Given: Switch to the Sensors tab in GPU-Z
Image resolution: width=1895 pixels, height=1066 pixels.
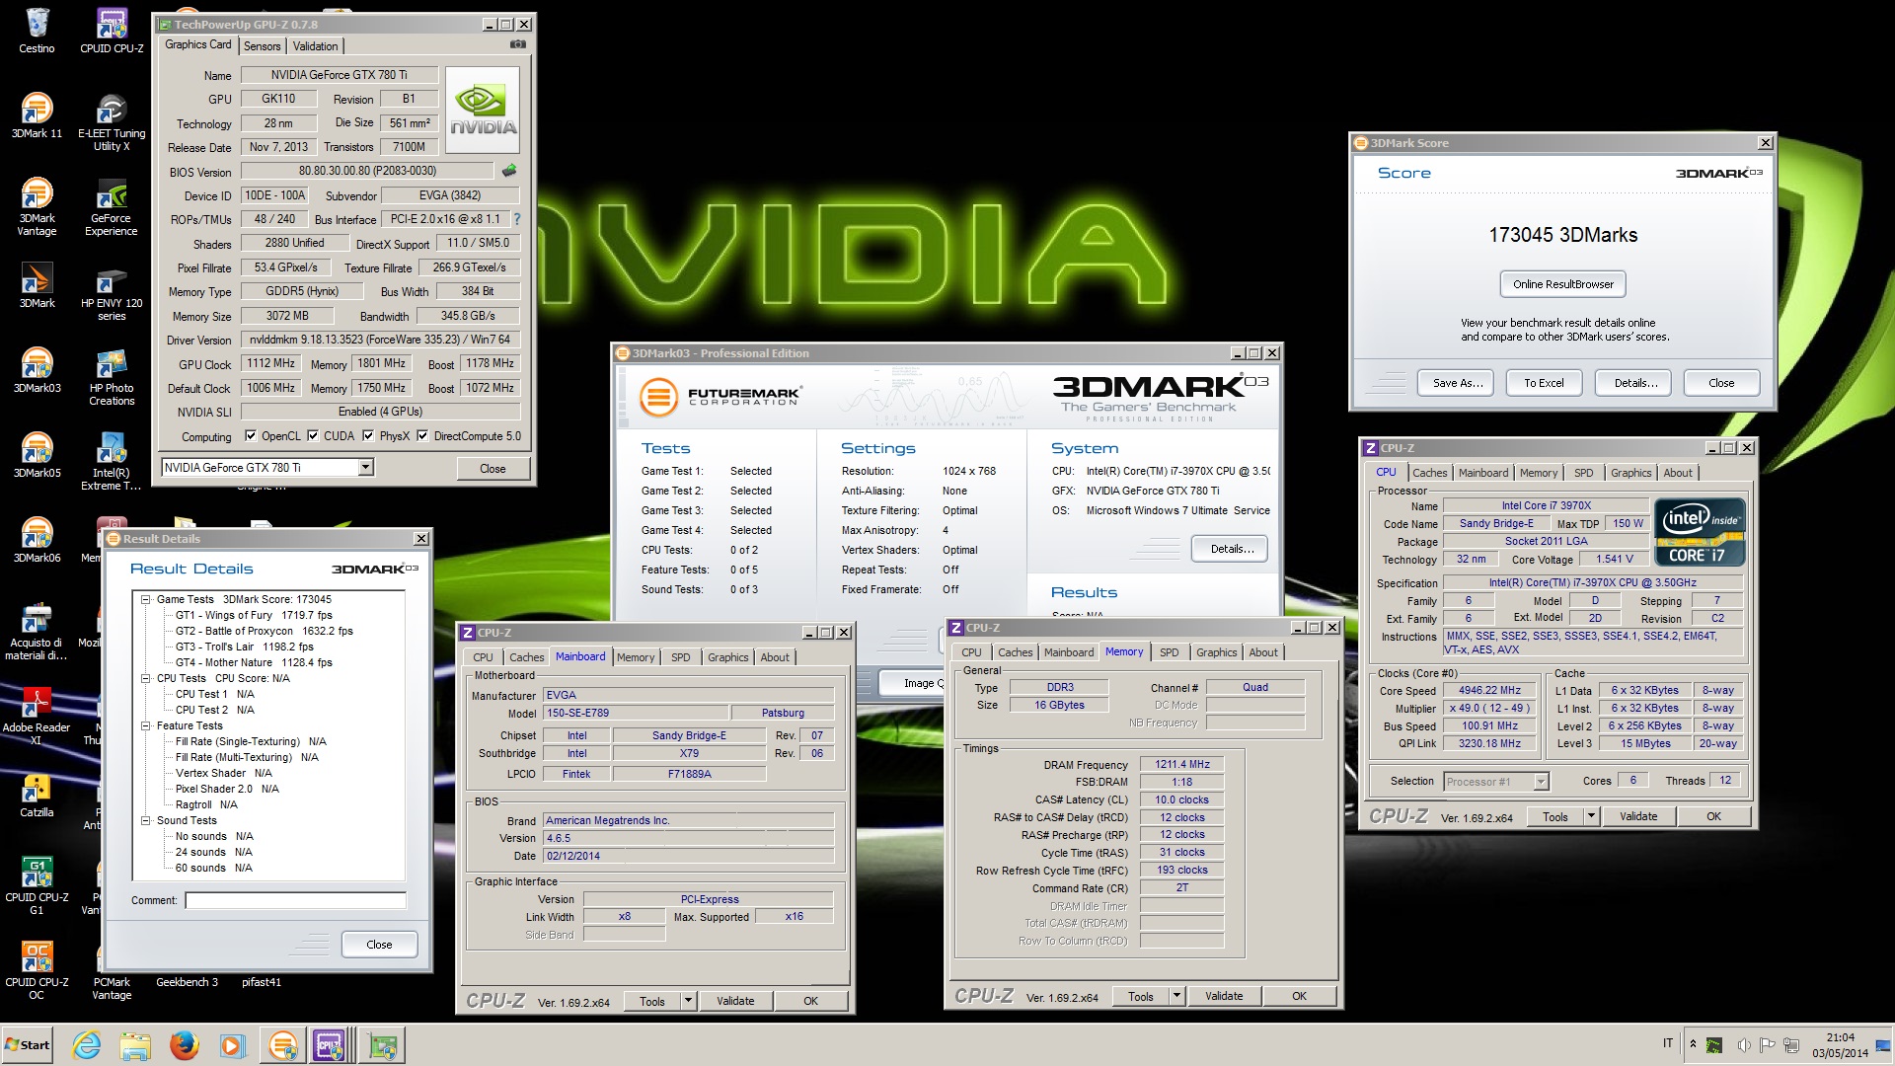Looking at the screenshot, I should pyautogui.click(x=262, y=46).
